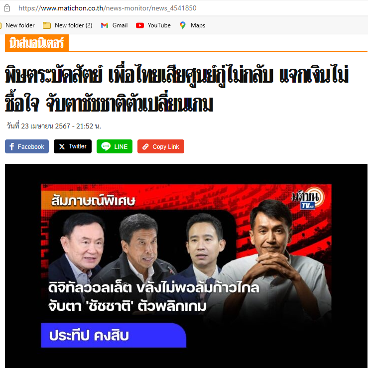Share the article on Facebook
368x369 pixels.
coord(27,146)
